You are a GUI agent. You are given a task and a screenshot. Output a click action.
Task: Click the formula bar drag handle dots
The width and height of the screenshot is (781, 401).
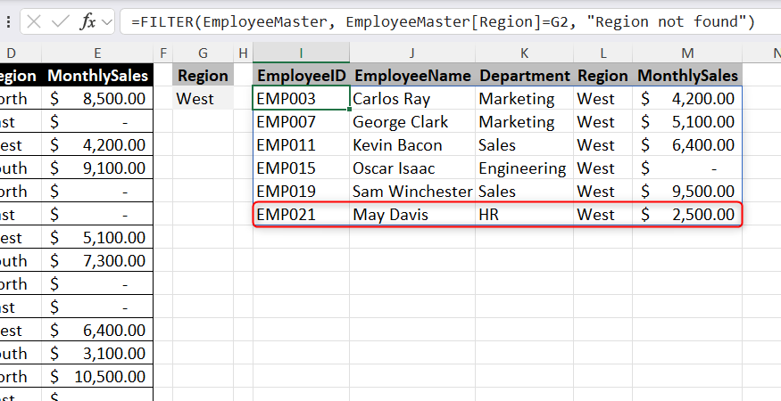click(8, 22)
